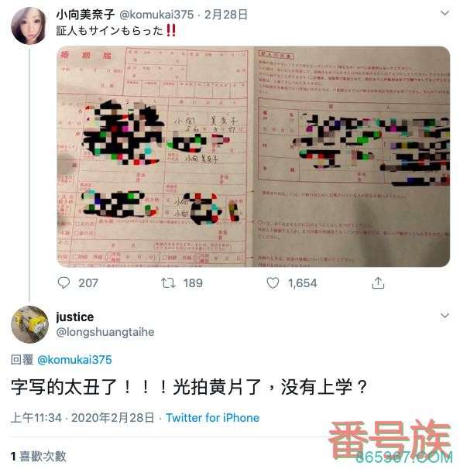Follow the 回覆 @komukai375 mention link

tap(74, 360)
